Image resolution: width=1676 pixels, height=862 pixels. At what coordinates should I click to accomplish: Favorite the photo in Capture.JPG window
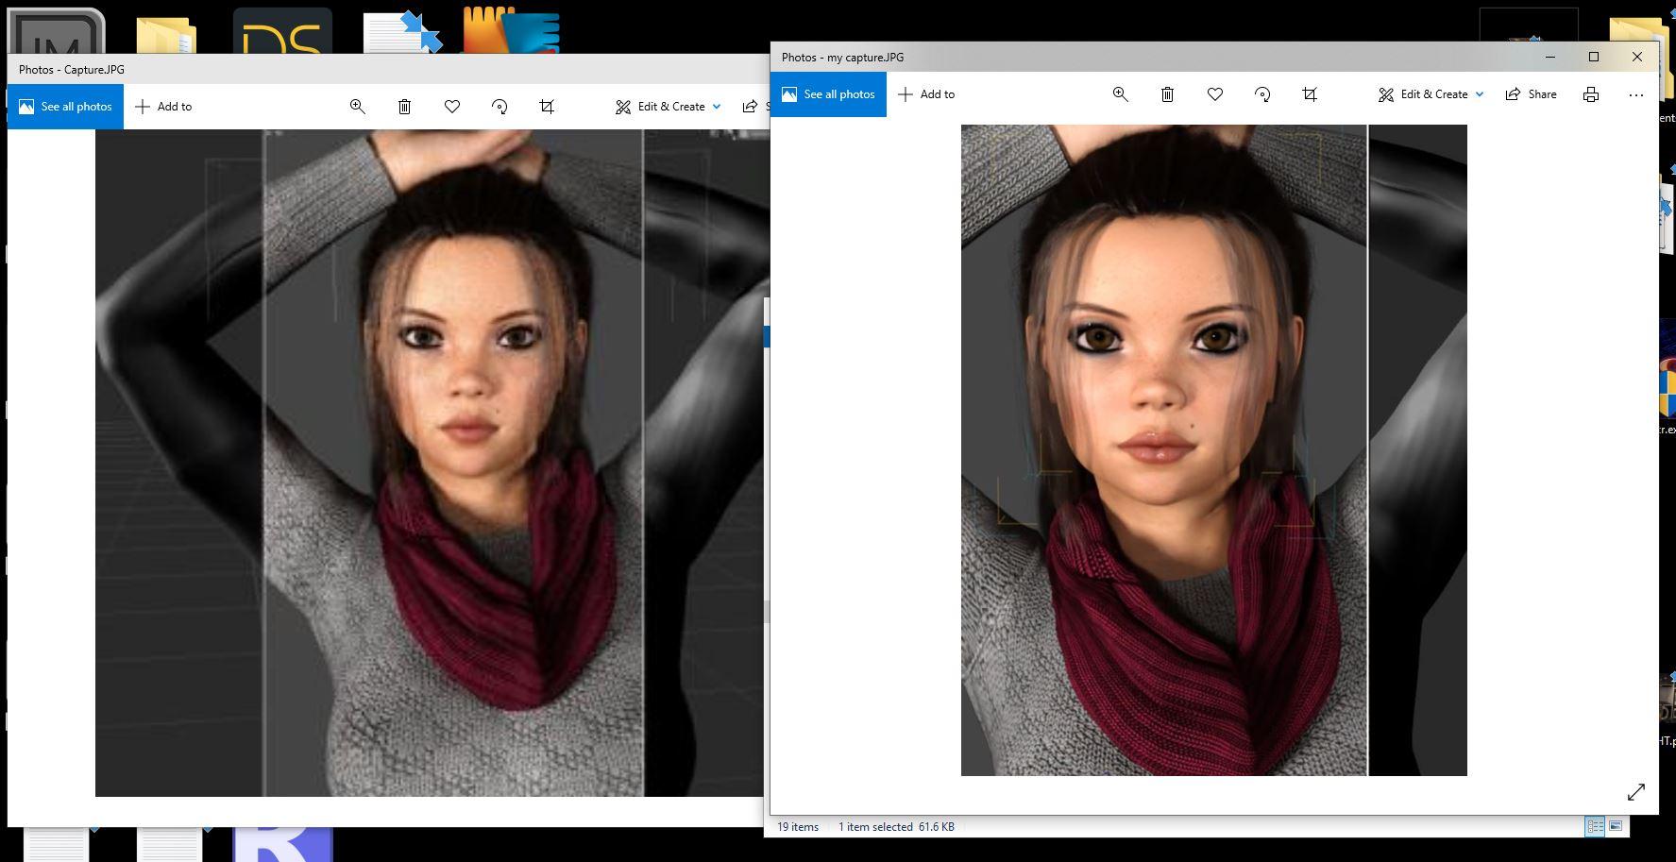tap(452, 107)
